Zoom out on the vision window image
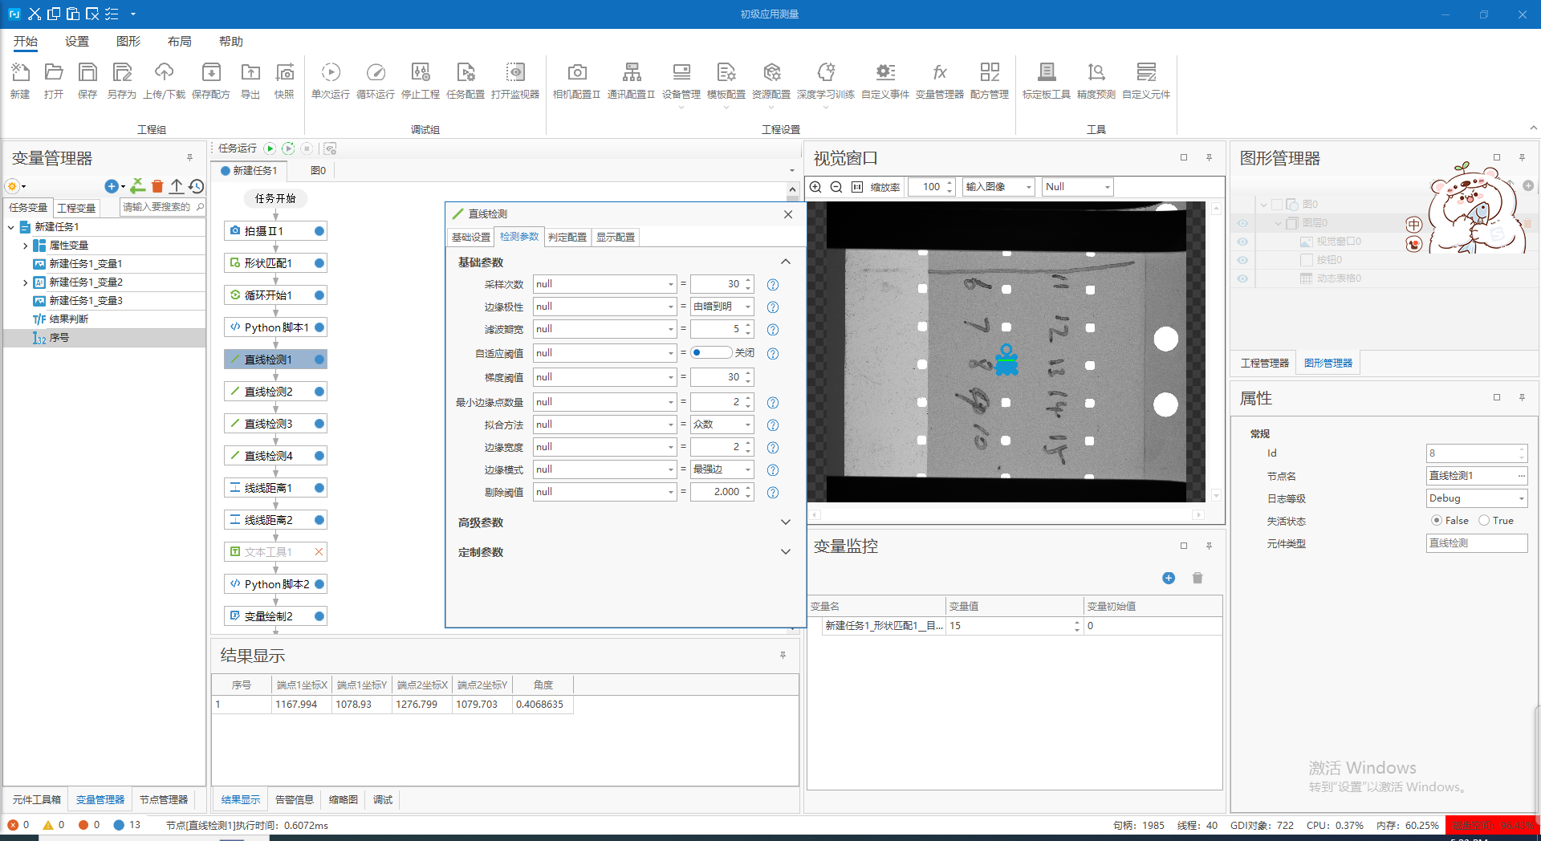The width and height of the screenshot is (1541, 841). [x=836, y=187]
